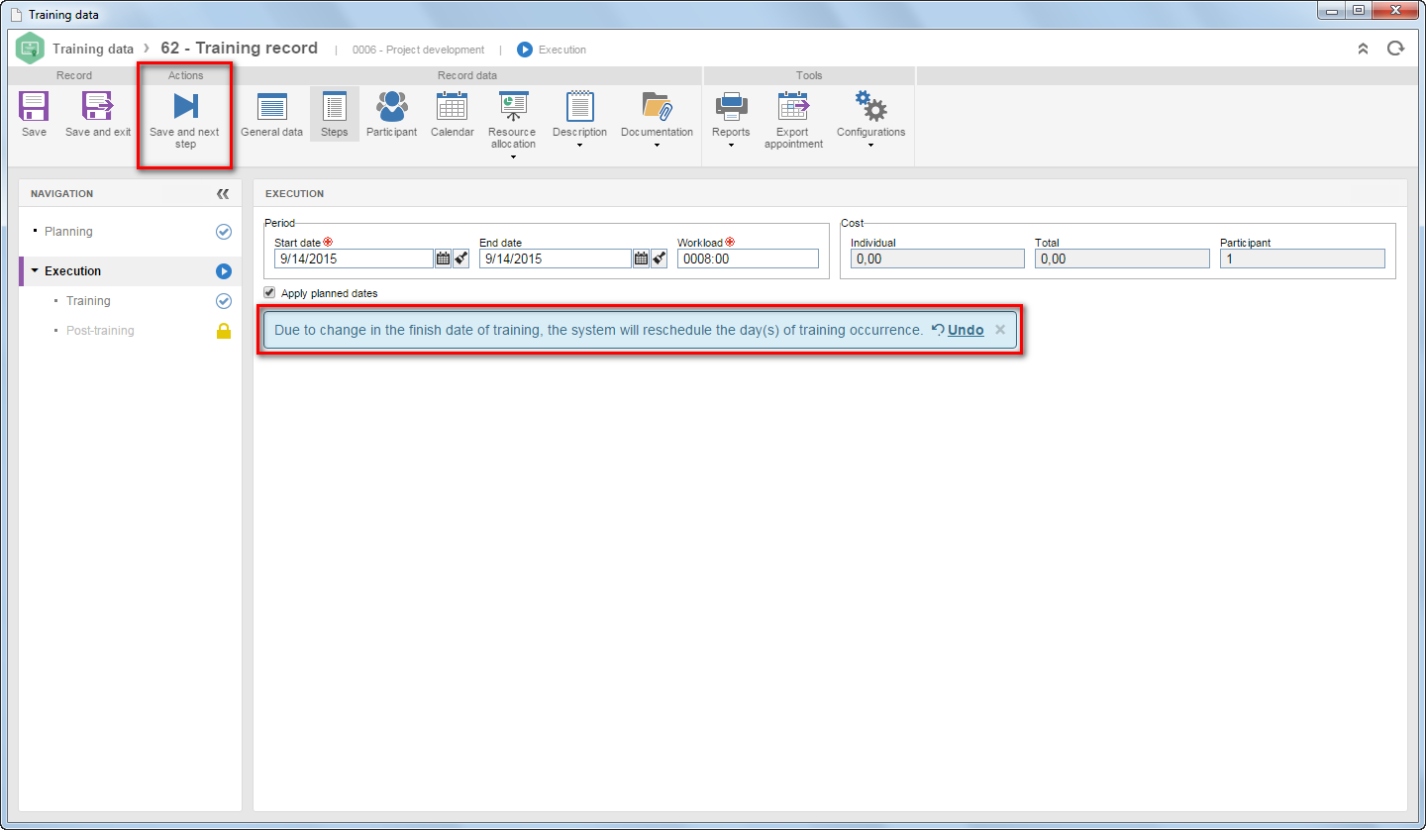Image resolution: width=1426 pixels, height=830 pixels.
Task: Expand the Description dropdown arrow
Action: click(579, 146)
